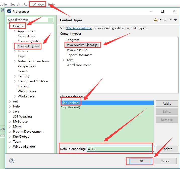180x169 pixels.
Task: Expand the Help preferences node
Action: tap(10, 106)
